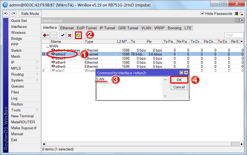Click the horizontal scrollbar right arrow
The image size is (247, 155).
(241, 144)
